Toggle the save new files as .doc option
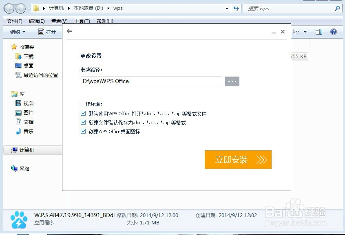This screenshot has height=235, width=345. coord(83,123)
